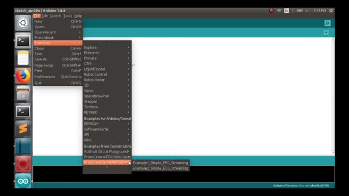Select the highlighted ProtoCentral MAX86150 PPG entry
This screenshot has width=349, height=196.
click(x=107, y=163)
